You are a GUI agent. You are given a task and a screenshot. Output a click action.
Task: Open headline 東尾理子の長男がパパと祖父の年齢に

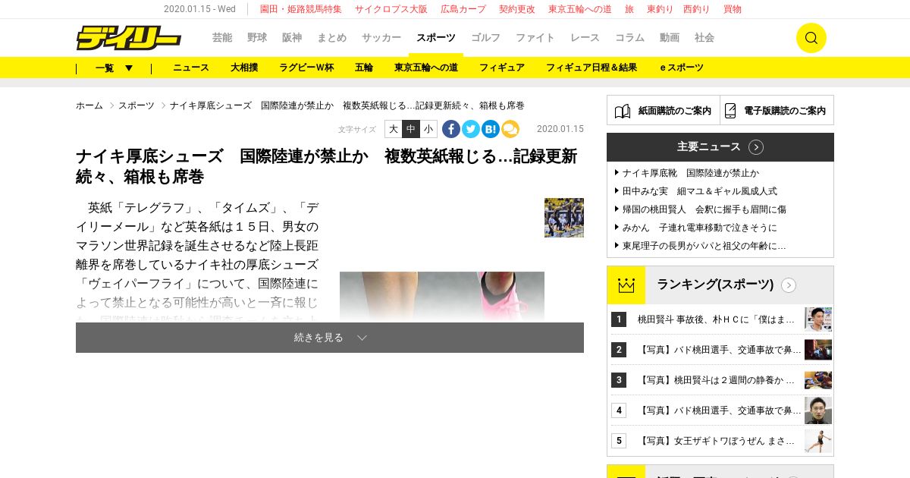[704, 246]
